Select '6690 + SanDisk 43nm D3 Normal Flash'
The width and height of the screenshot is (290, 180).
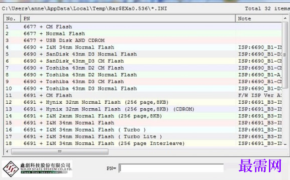point(143,54)
